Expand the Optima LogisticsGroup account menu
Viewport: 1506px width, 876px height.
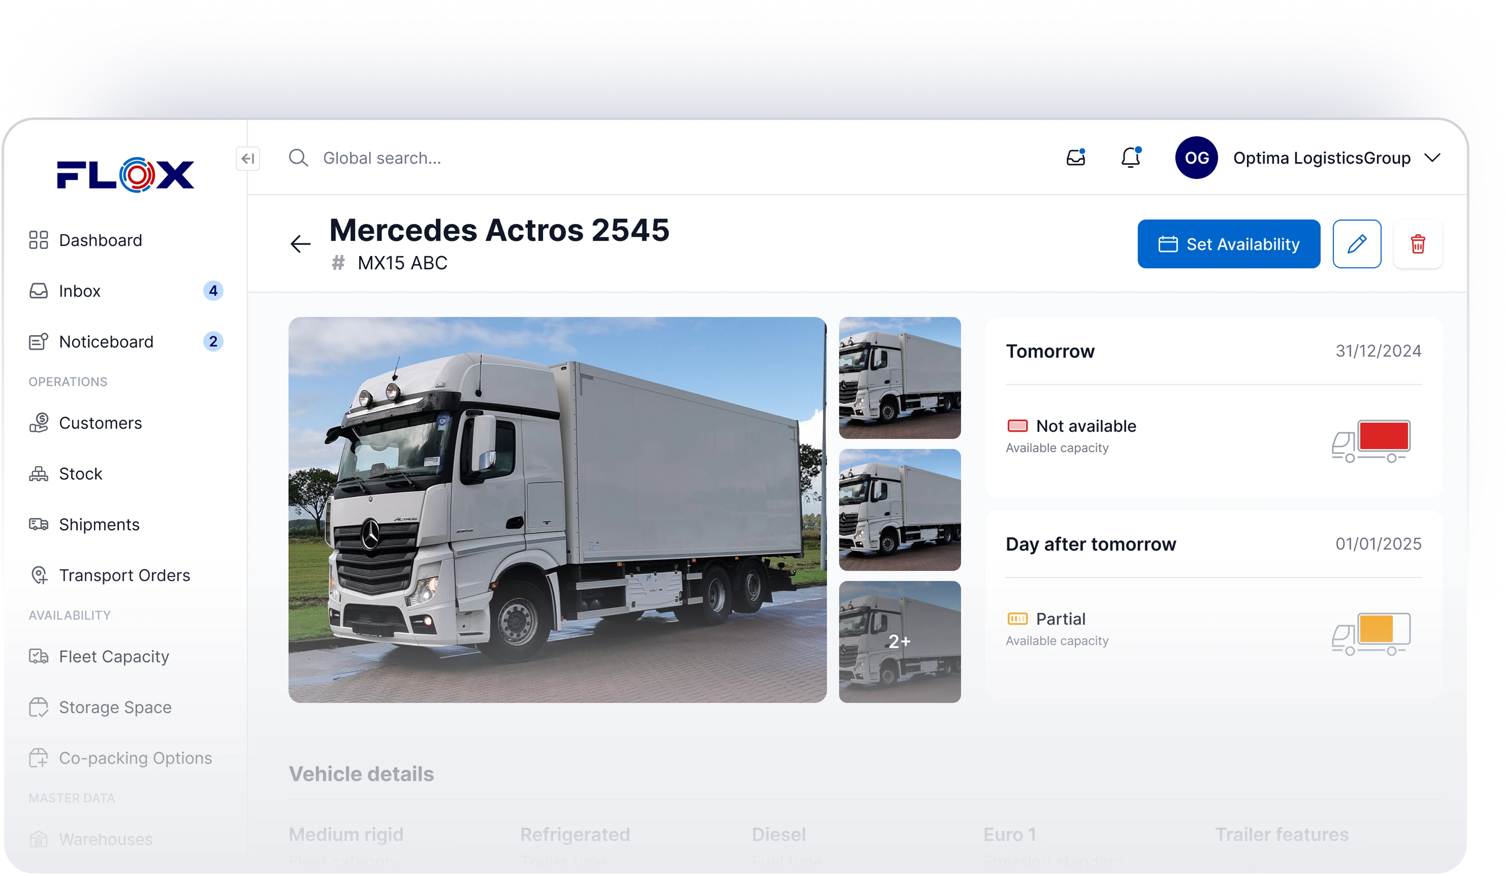point(1432,158)
